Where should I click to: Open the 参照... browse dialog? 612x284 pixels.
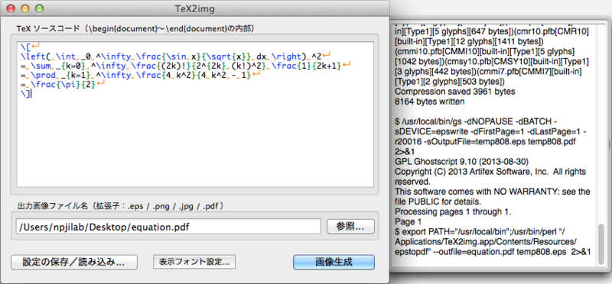coord(350,226)
